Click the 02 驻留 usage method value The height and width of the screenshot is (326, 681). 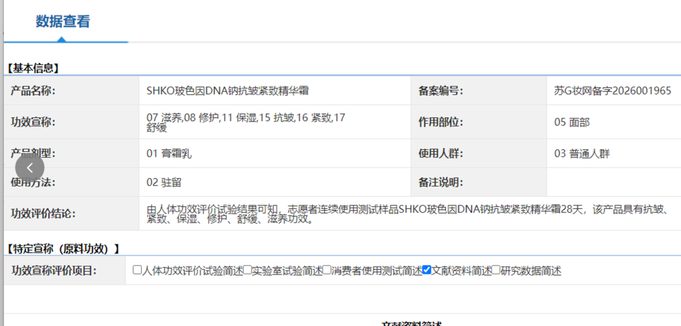164,182
